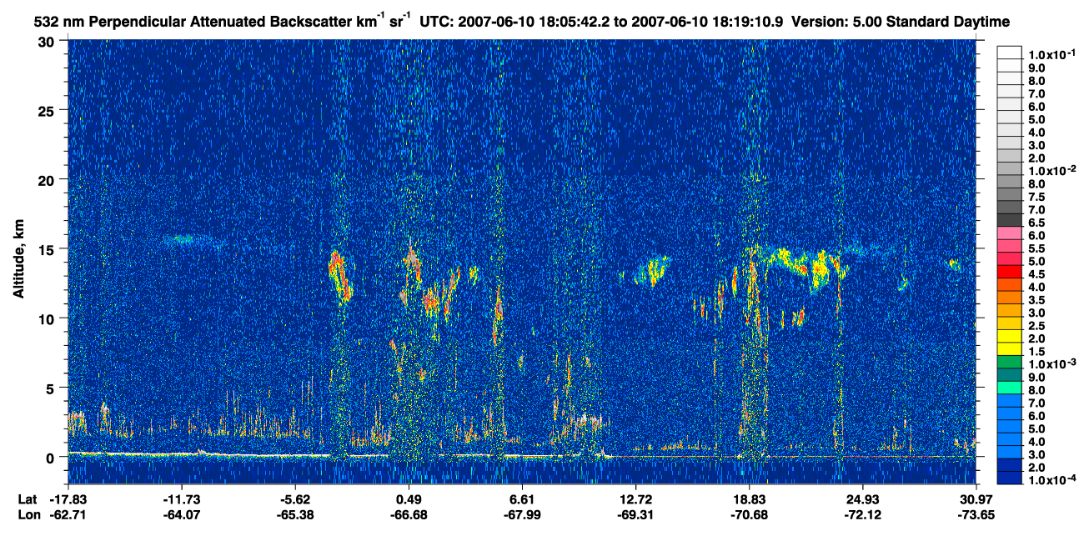
Task: Click colorbar label 6.5
Action: click(1038, 222)
